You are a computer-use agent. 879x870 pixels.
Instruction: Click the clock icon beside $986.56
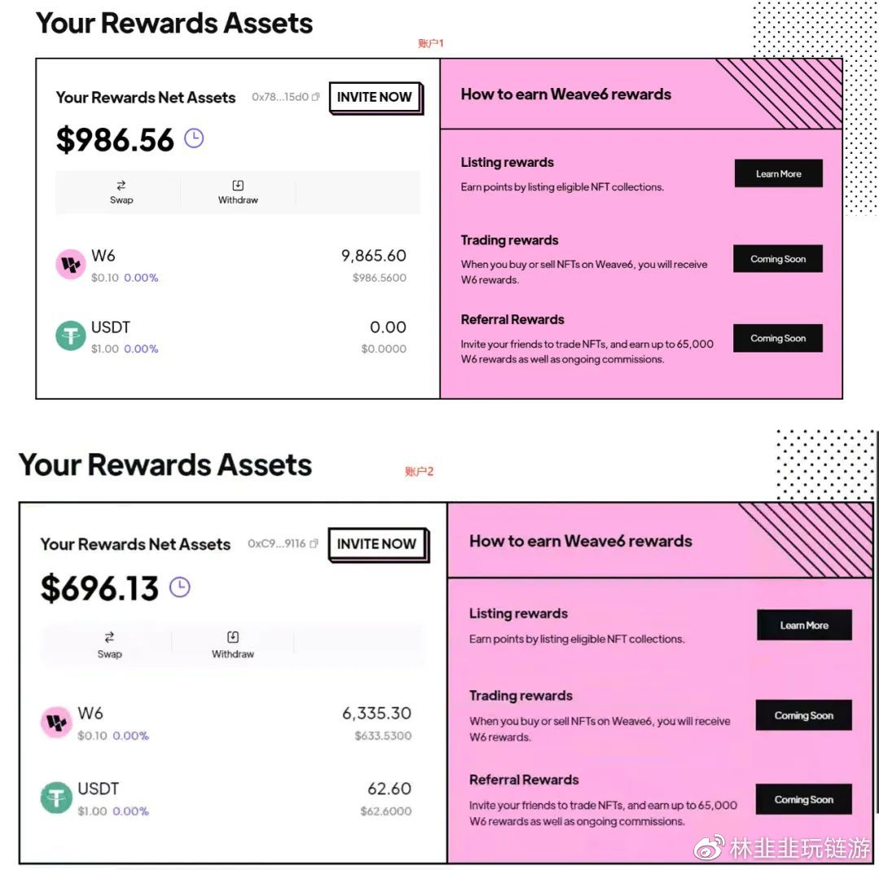194,138
